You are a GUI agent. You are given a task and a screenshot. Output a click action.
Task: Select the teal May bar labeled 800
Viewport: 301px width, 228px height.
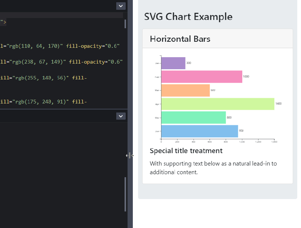[x=193, y=117]
